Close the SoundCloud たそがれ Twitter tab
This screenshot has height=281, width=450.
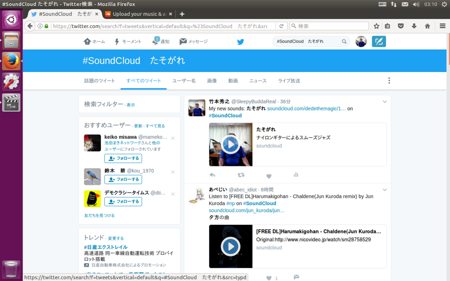pos(97,14)
